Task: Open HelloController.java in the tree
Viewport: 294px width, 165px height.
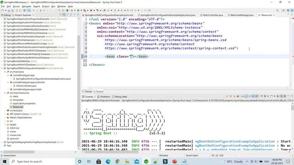Action: point(26,86)
